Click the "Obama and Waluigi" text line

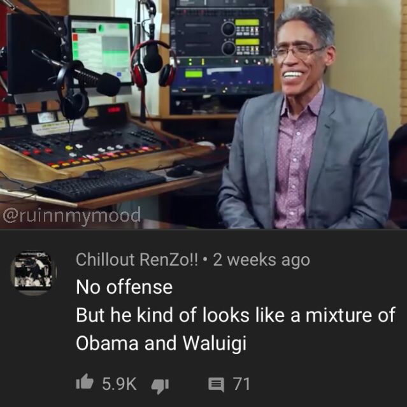[x=161, y=343]
